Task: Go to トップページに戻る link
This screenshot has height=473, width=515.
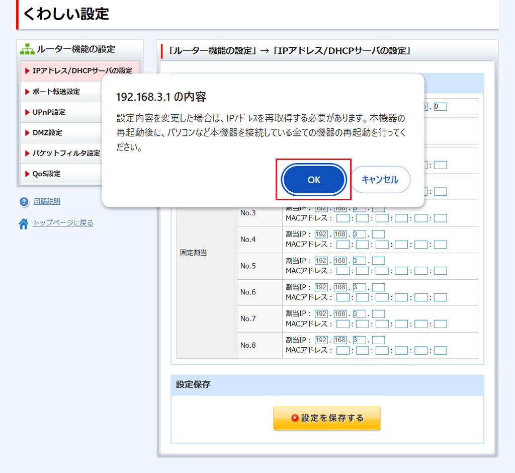Action: pos(63,223)
